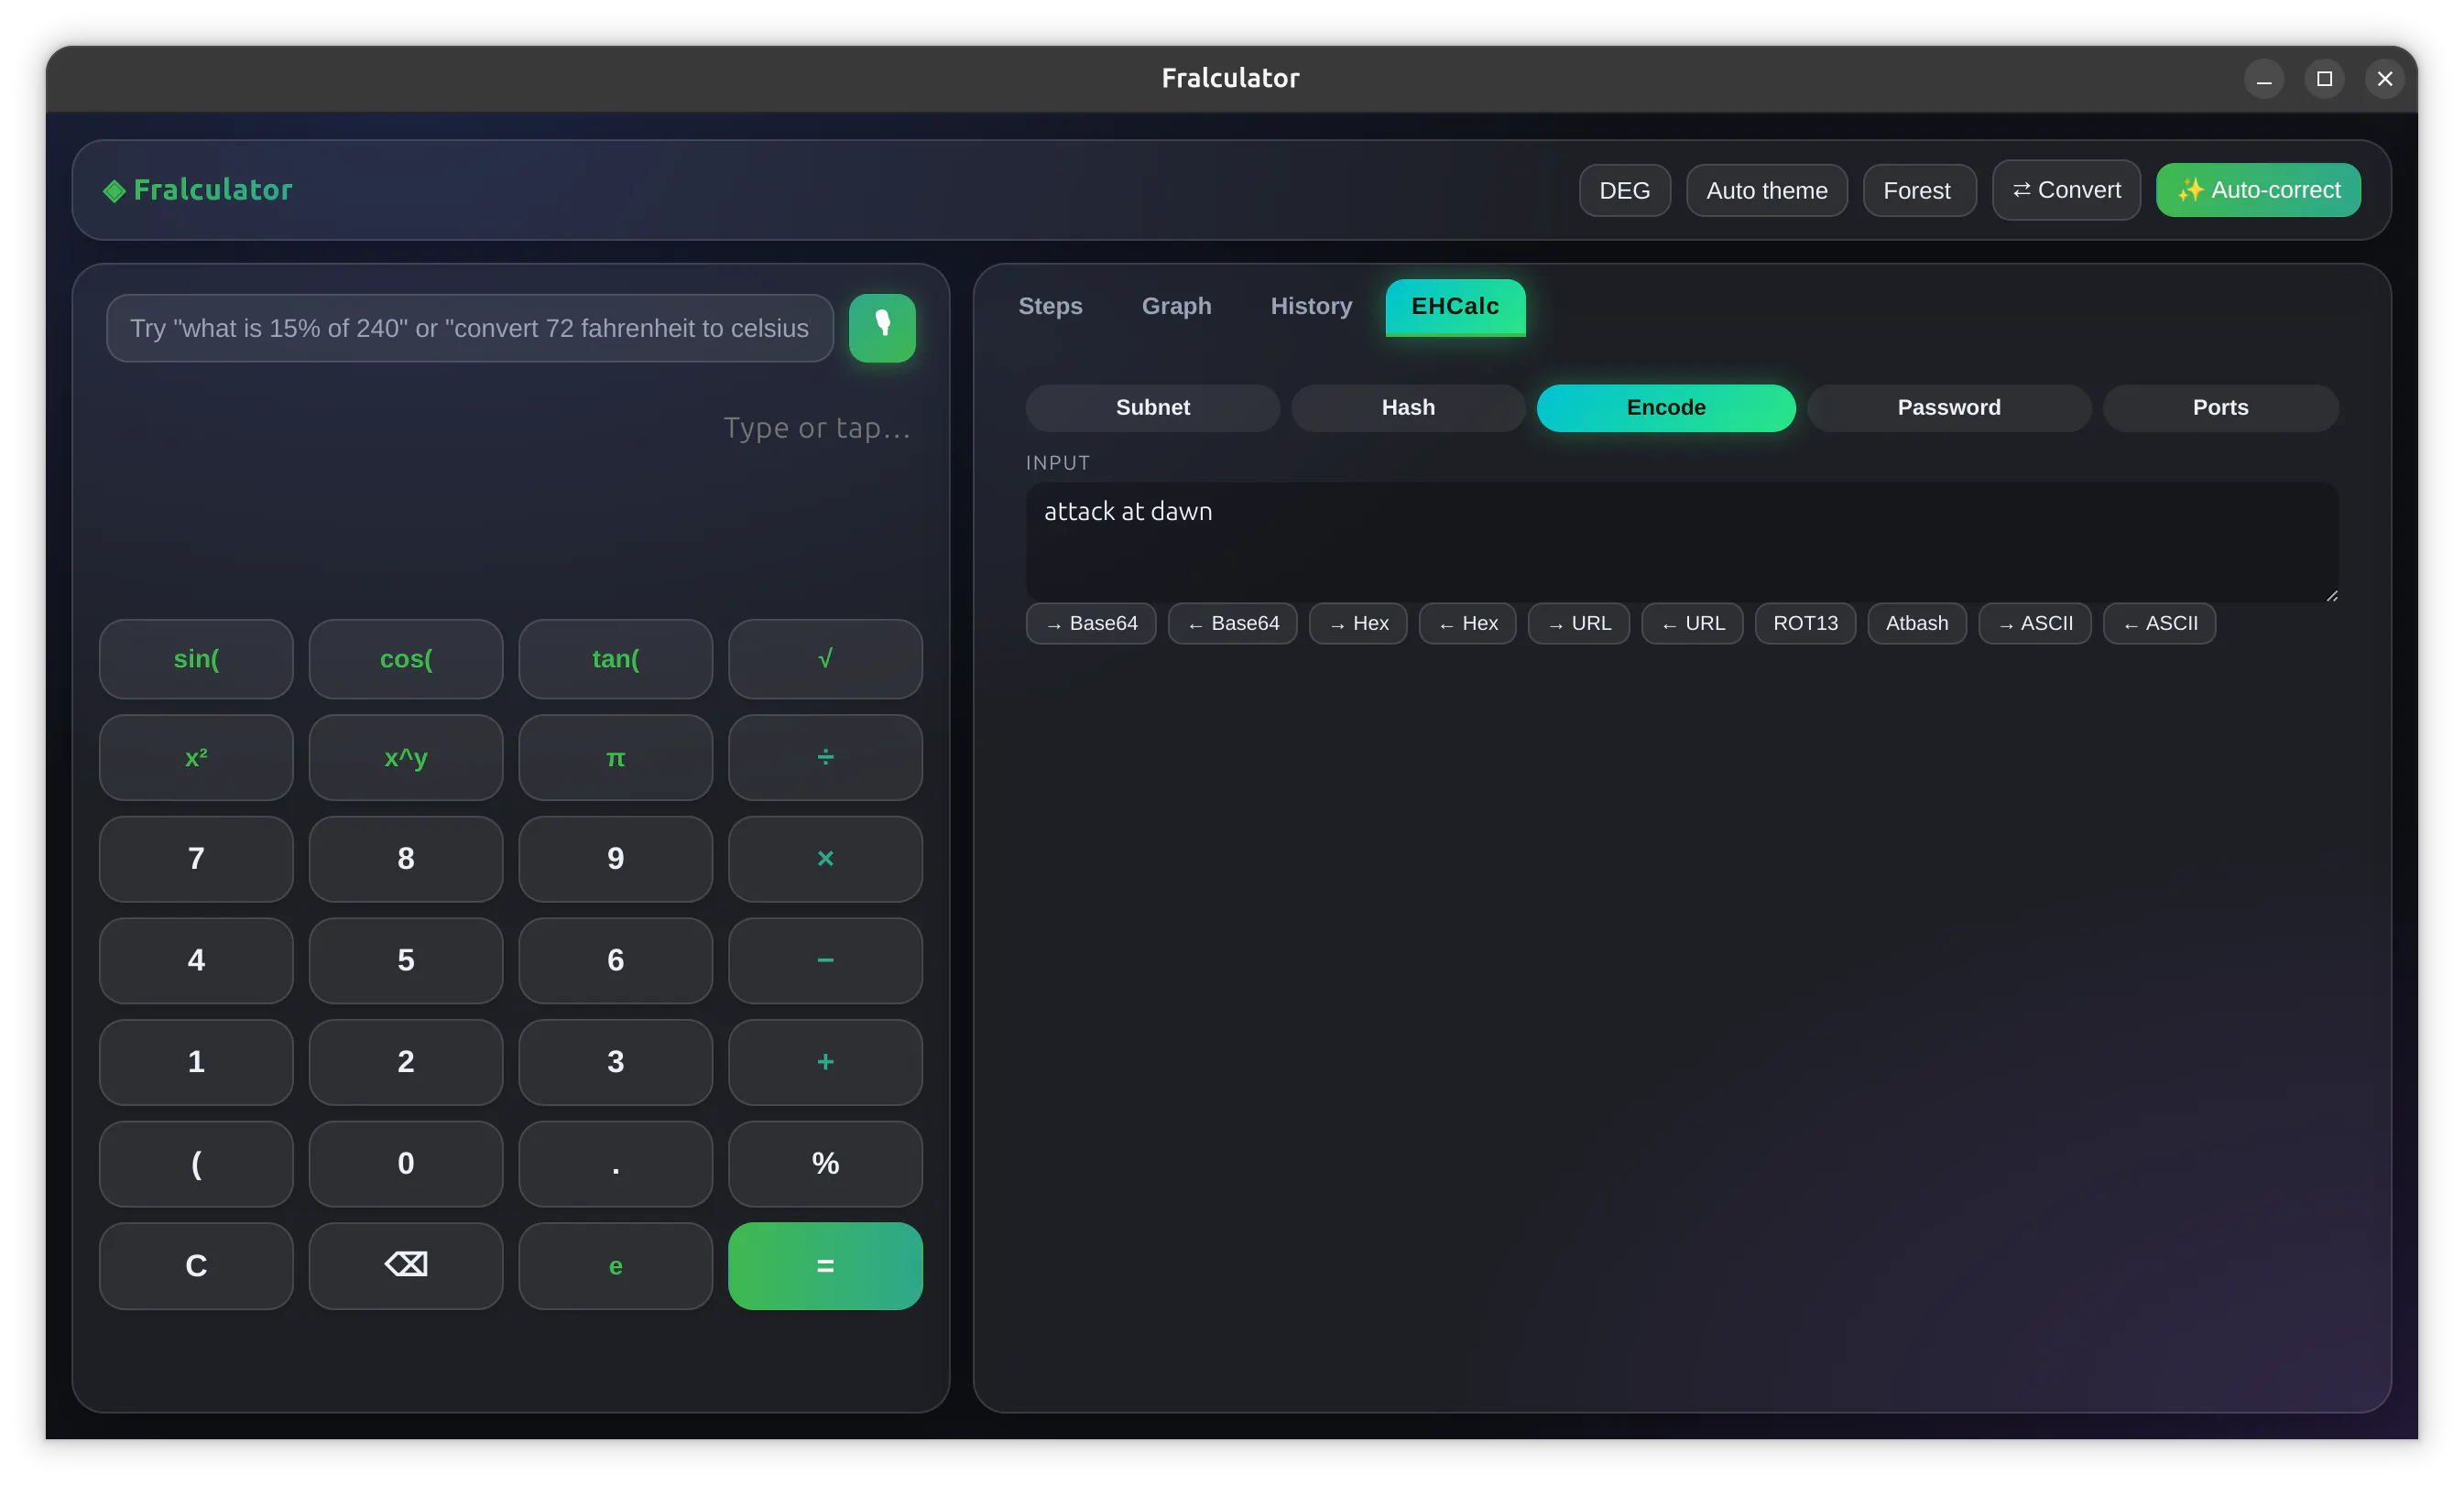Screen dimensions: 2464x1485
Task: Click the sin( function key
Action: [x=196, y=658]
